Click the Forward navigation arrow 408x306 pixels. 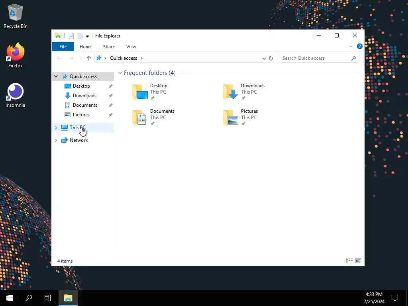pyautogui.click(x=71, y=58)
